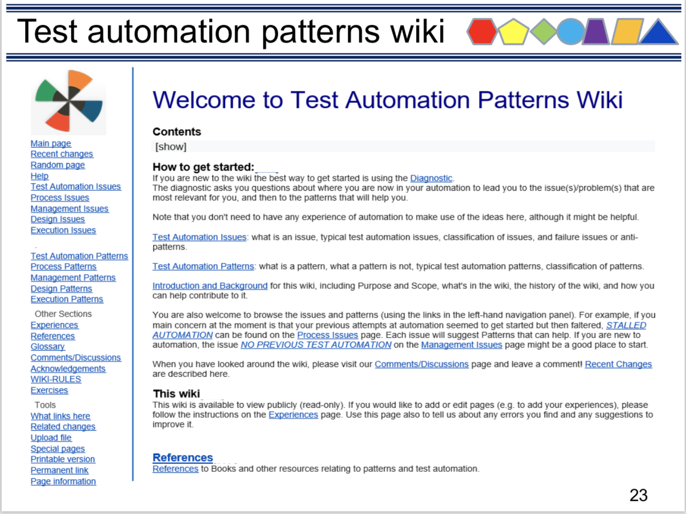This screenshot has height=514, width=686.
Task: Open Recent Changes link in paragraph
Action: tap(618, 364)
